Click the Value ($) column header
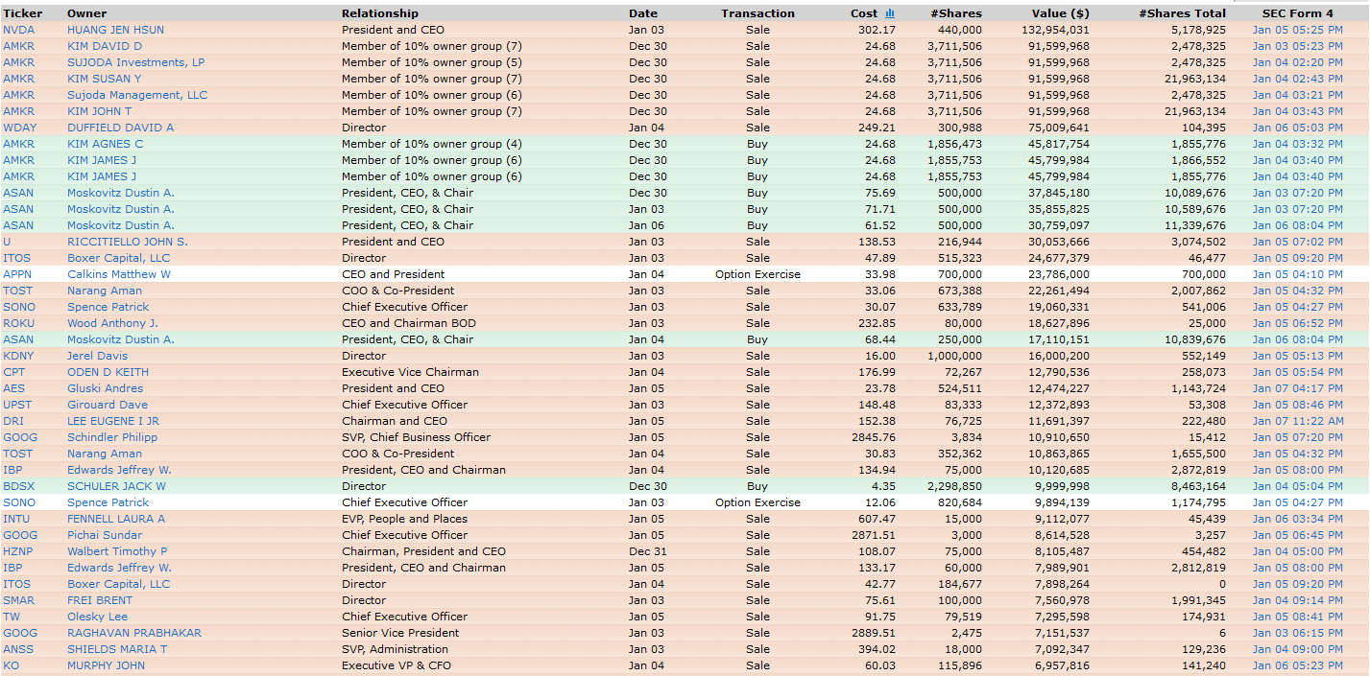The width and height of the screenshot is (1370, 676). tap(1061, 13)
